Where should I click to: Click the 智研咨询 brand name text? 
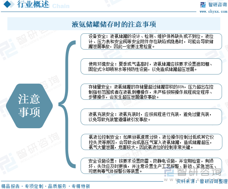(217, 5)
